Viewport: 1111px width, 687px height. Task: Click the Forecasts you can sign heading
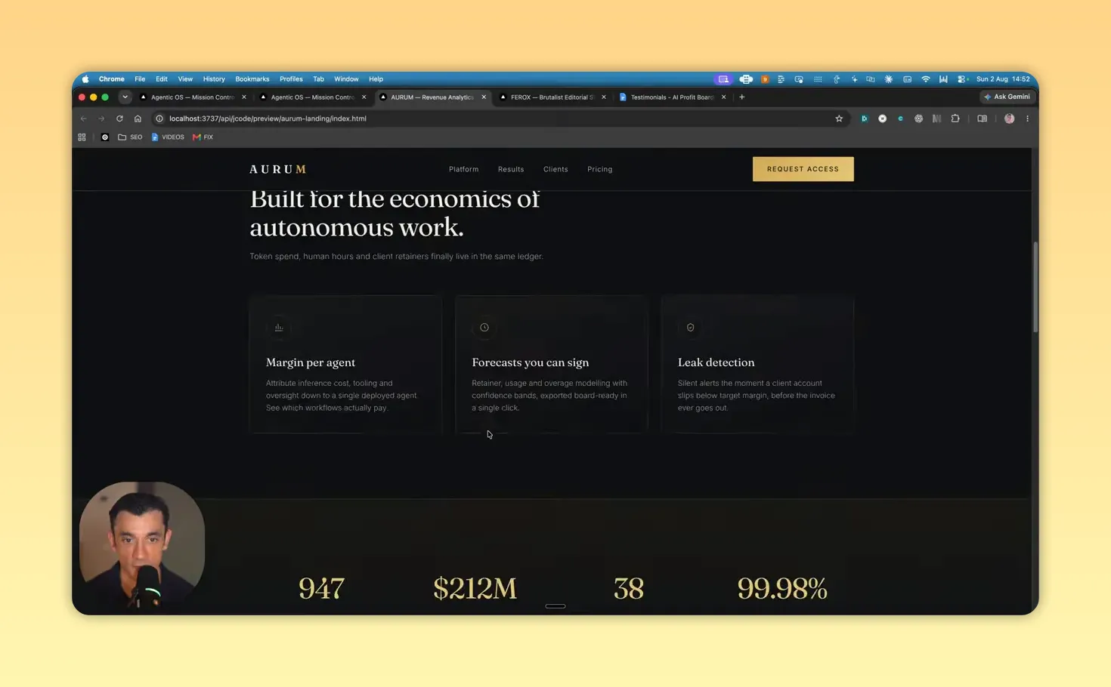coord(531,362)
